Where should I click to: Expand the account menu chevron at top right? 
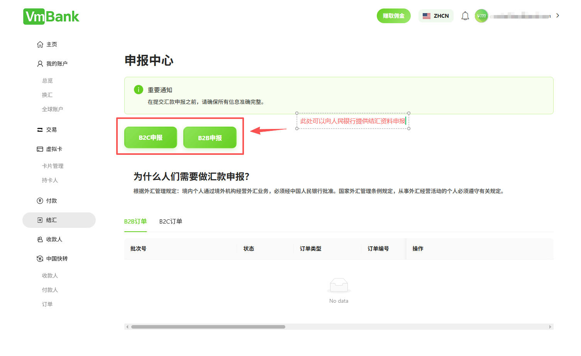click(557, 15)
